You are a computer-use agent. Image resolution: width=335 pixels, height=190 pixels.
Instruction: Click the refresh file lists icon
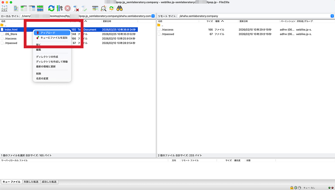coord(51,8)
